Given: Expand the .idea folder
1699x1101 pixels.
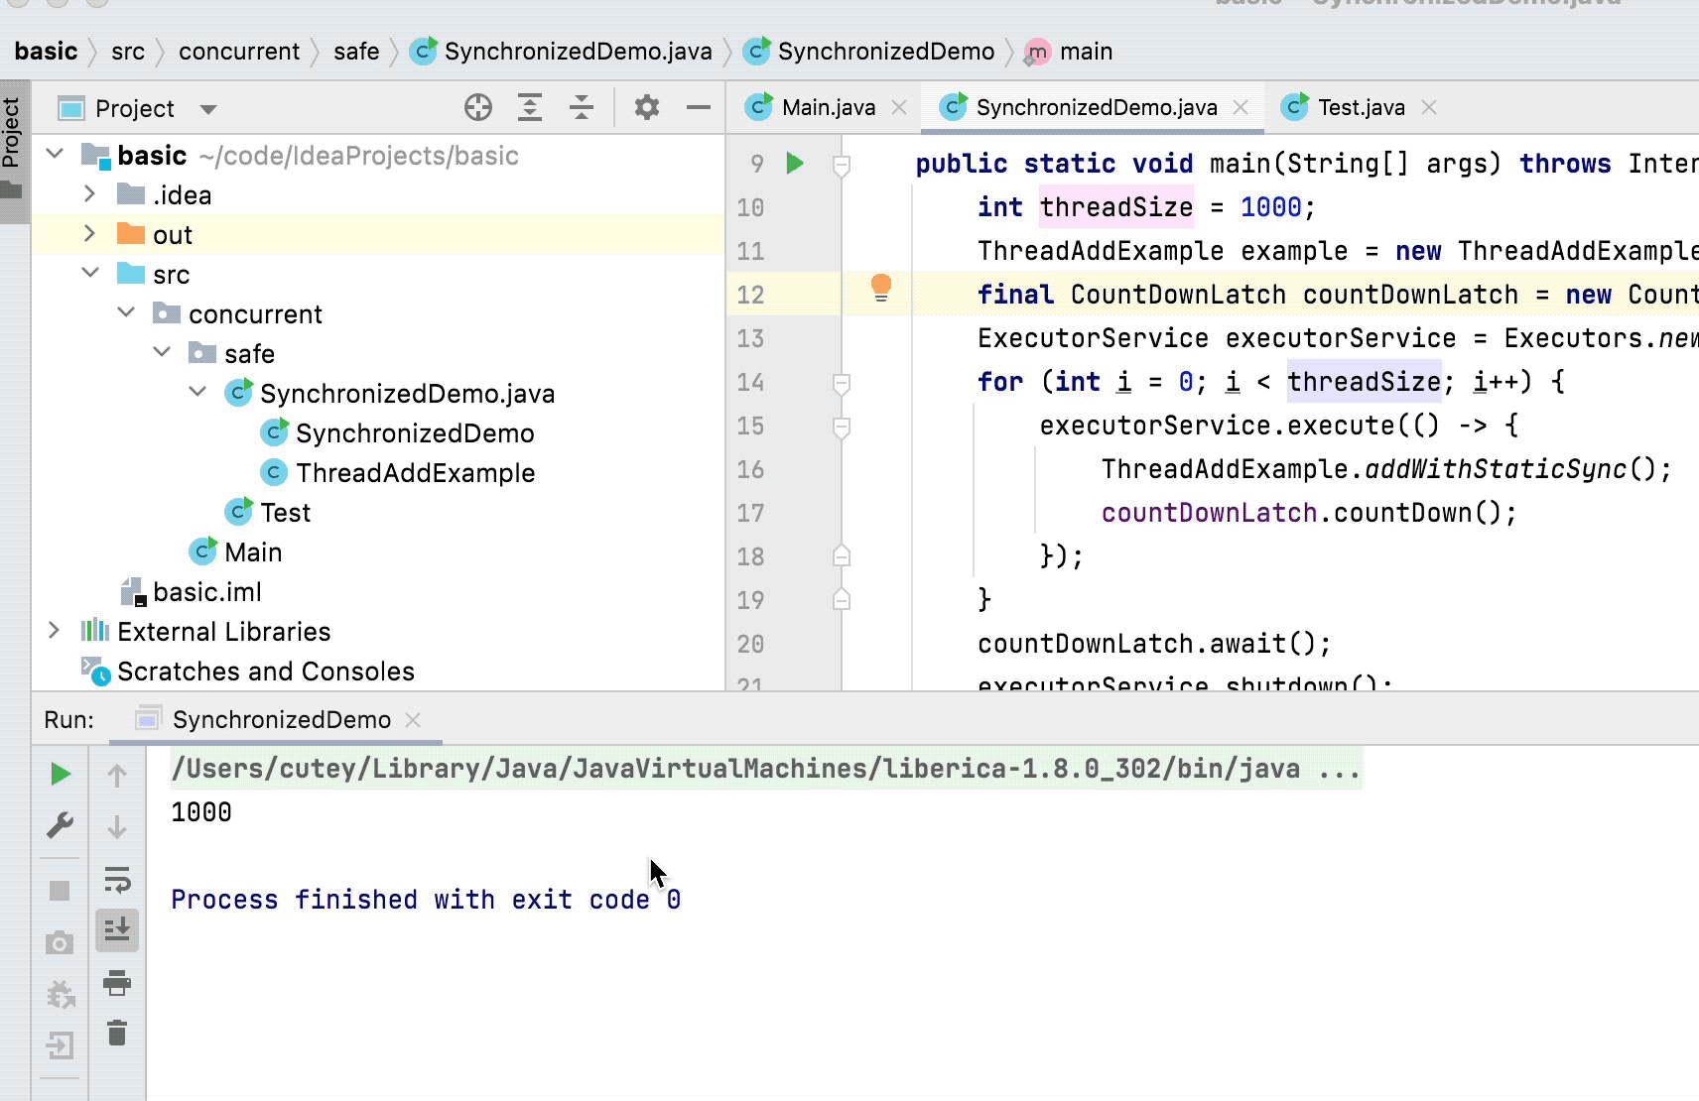Looking at the screenshot, I should (x=89, y=193).
